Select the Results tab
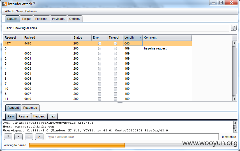This screenshot has width=240, height=151. coord(12,19)
